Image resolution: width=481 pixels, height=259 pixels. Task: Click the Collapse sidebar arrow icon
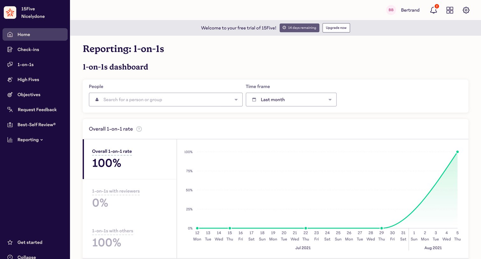pyautogui.click(x=10, y=257)
